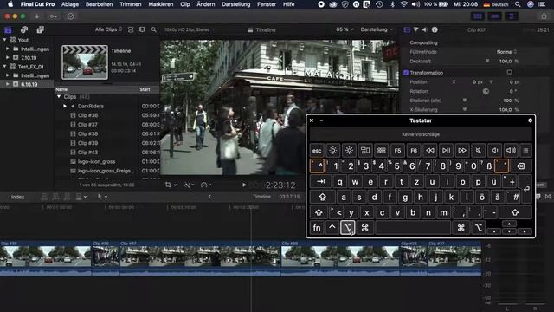Toggle the Caps Lock key on virtual keyboard
The height and width of the screenshot is (312, 554).
[x=322, y=197]
